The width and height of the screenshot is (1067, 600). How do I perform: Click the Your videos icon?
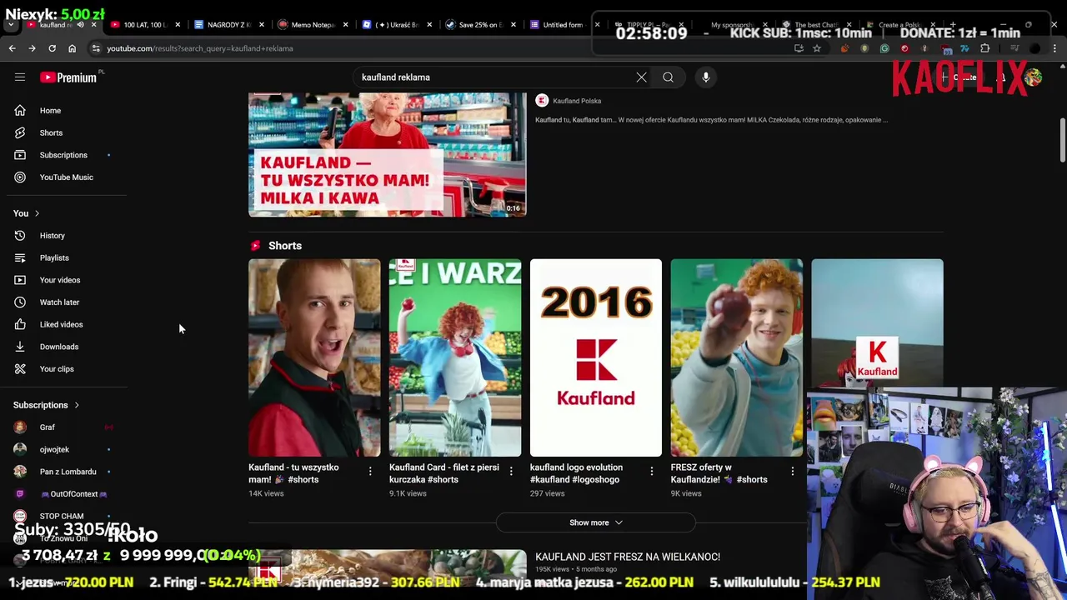20,280
